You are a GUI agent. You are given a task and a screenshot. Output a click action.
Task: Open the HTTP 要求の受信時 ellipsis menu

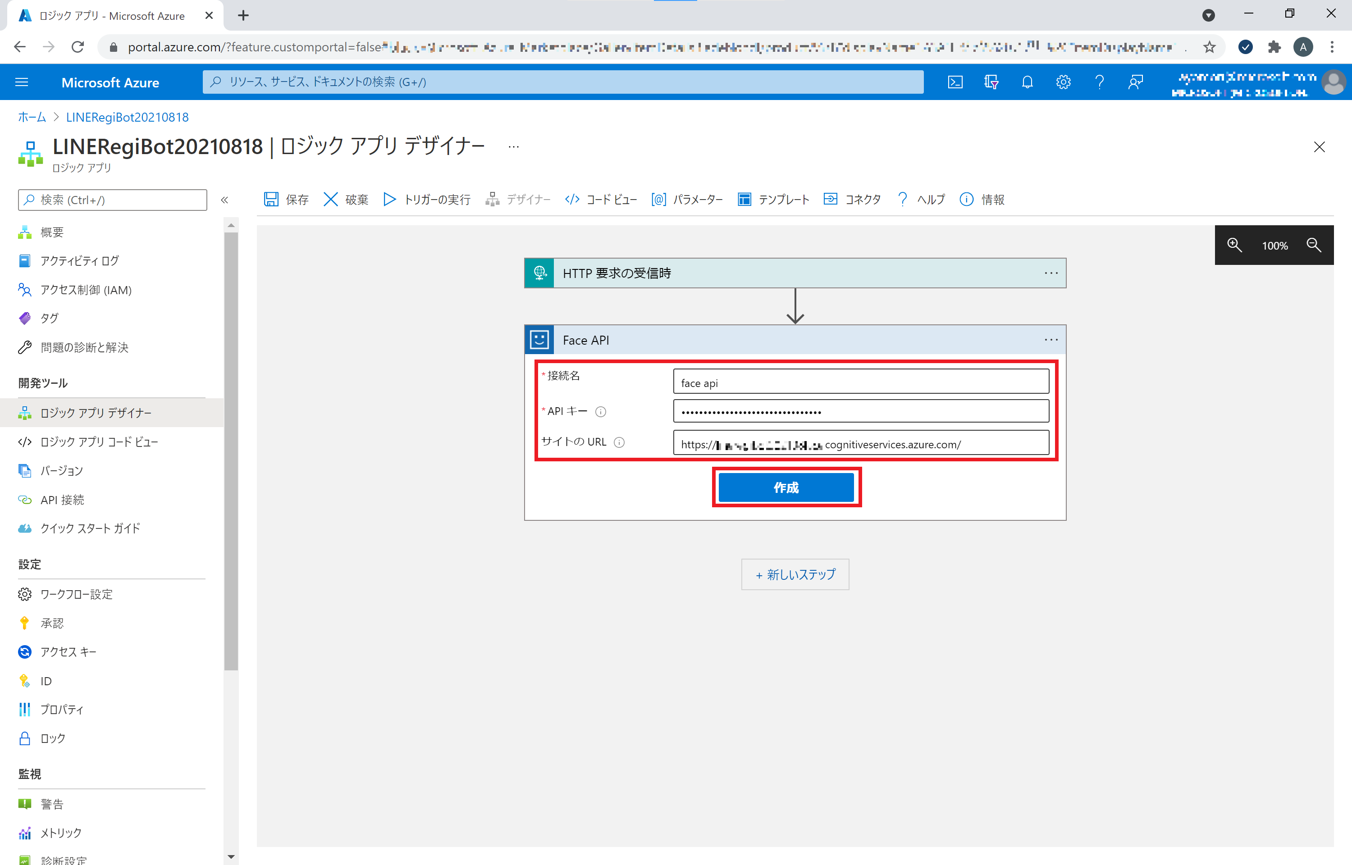(1051, 273)
